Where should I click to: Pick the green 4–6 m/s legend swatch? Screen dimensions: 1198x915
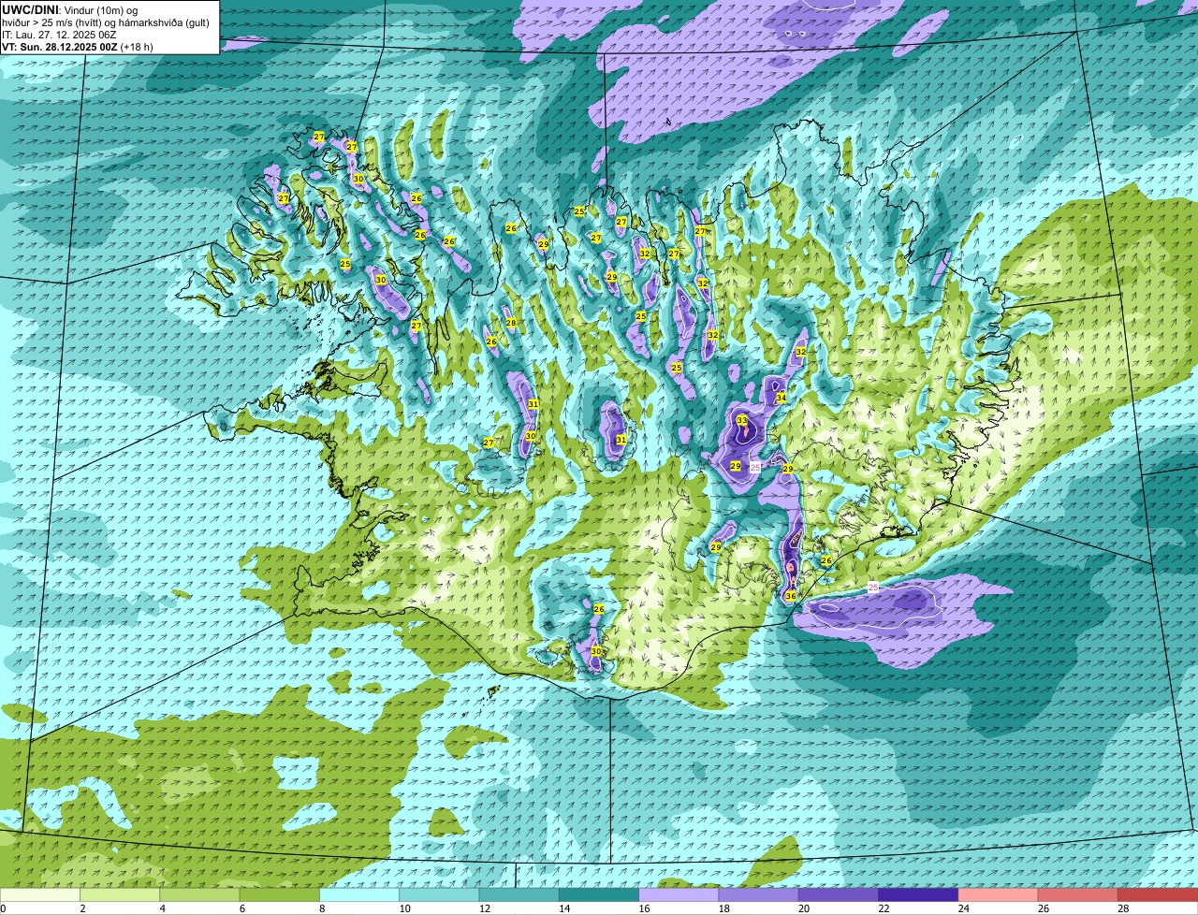199,895
